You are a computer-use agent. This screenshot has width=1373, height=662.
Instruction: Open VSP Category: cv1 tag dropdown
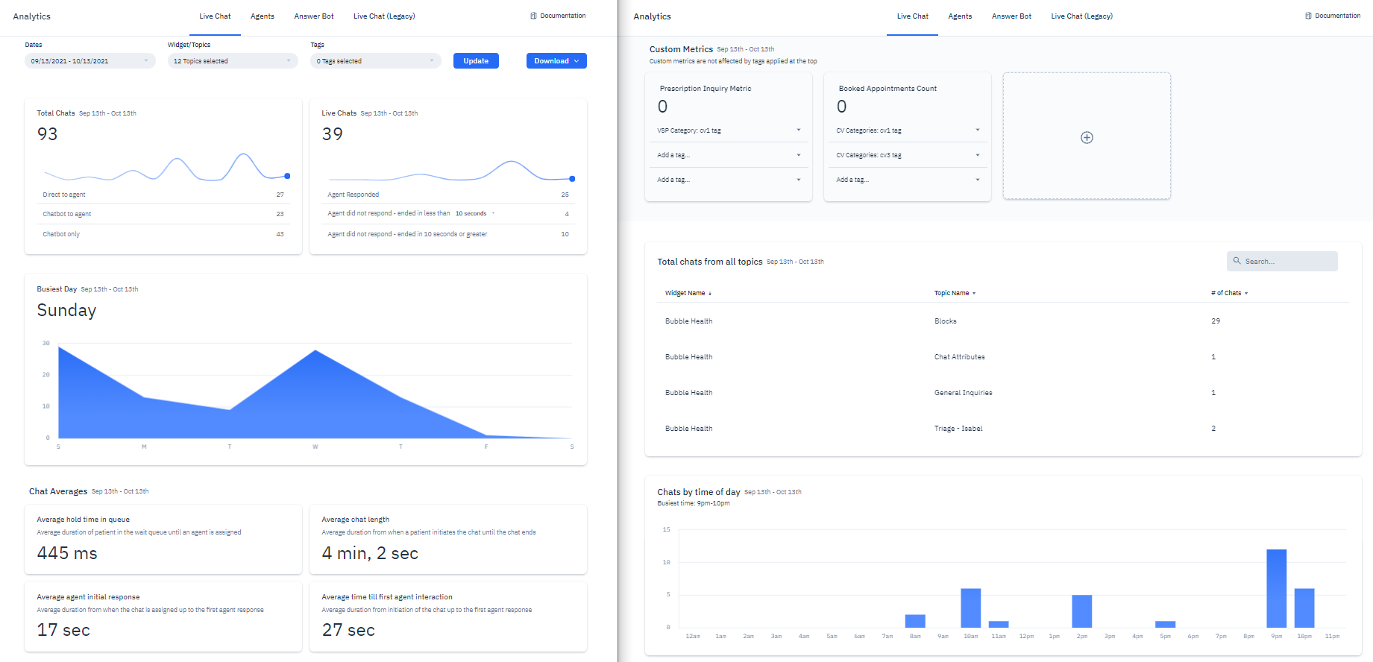[729, 130]
